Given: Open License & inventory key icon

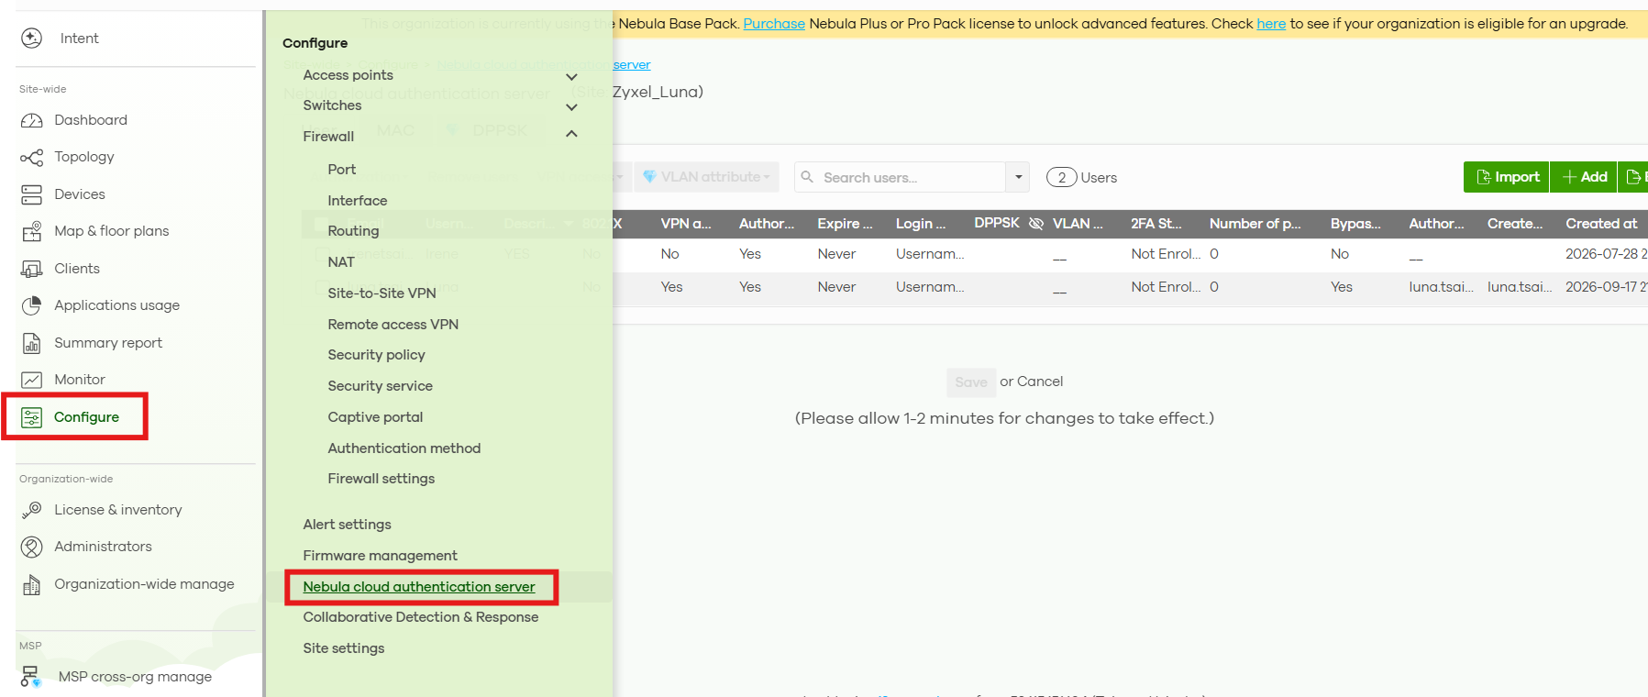Looking at the screenshot, I should [32, 510].
